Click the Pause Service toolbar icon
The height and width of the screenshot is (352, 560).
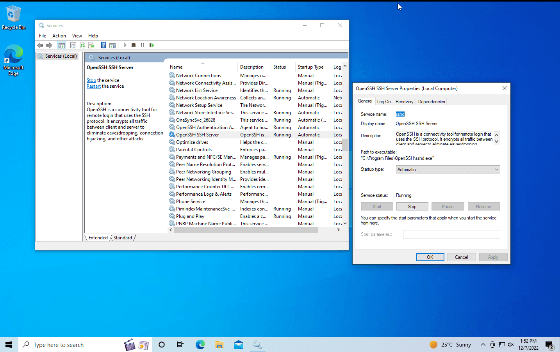pos(143,45)
